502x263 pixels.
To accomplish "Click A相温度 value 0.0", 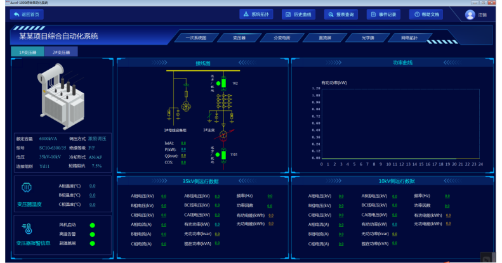I will click(92, 186).
